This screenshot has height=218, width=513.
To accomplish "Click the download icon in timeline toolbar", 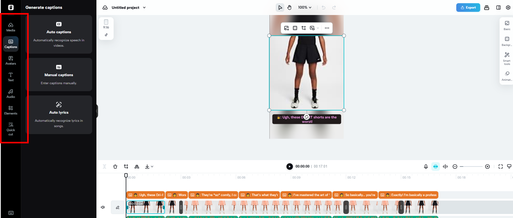I will click(x=147, y=167).
